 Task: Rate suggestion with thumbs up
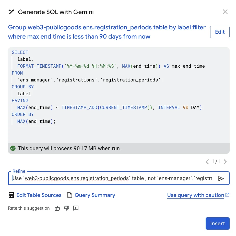(x=57, y=208)
